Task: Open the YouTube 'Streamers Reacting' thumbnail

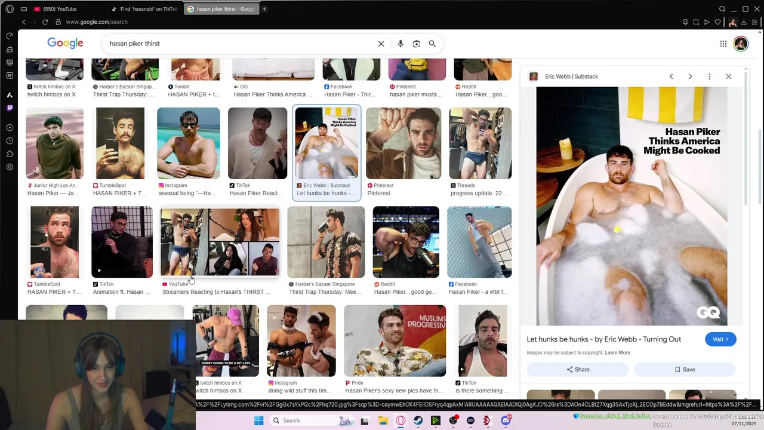Action: point(220,242)
